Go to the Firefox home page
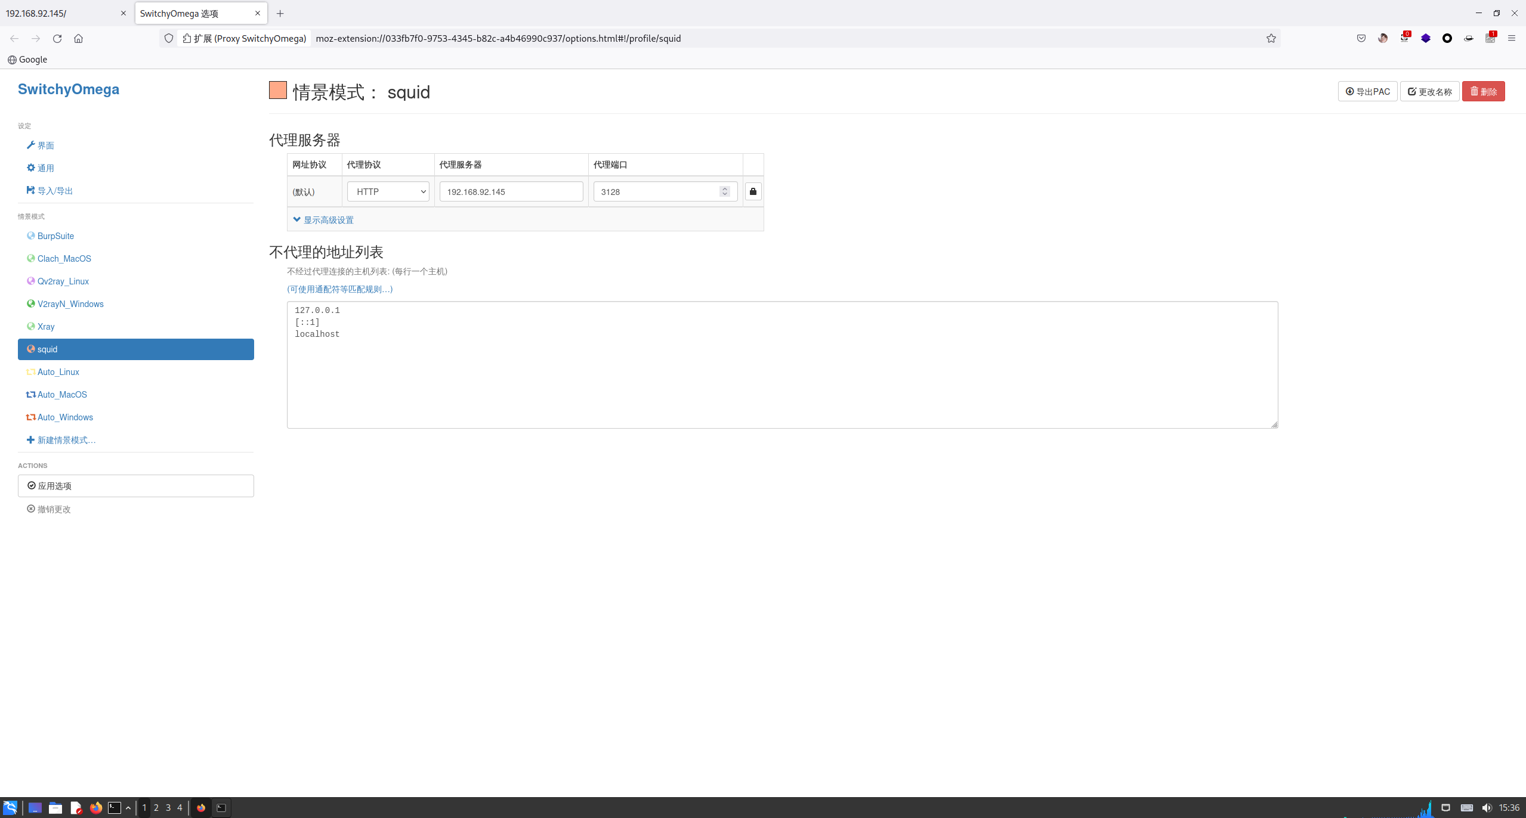Viewport: 1526px width, 818px height. pyautogui.click(x=78, y=38)
